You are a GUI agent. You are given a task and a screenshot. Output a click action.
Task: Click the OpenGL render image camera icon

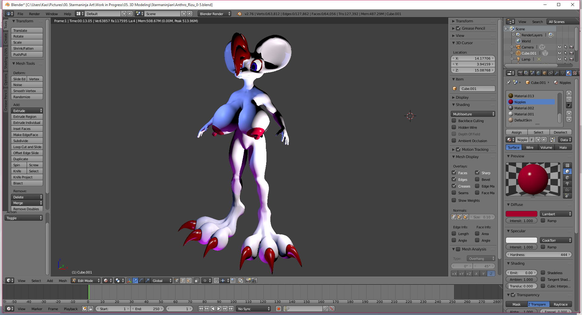point(248,280)
